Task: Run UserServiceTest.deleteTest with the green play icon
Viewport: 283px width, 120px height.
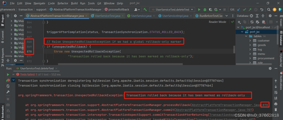Action: 199,10
